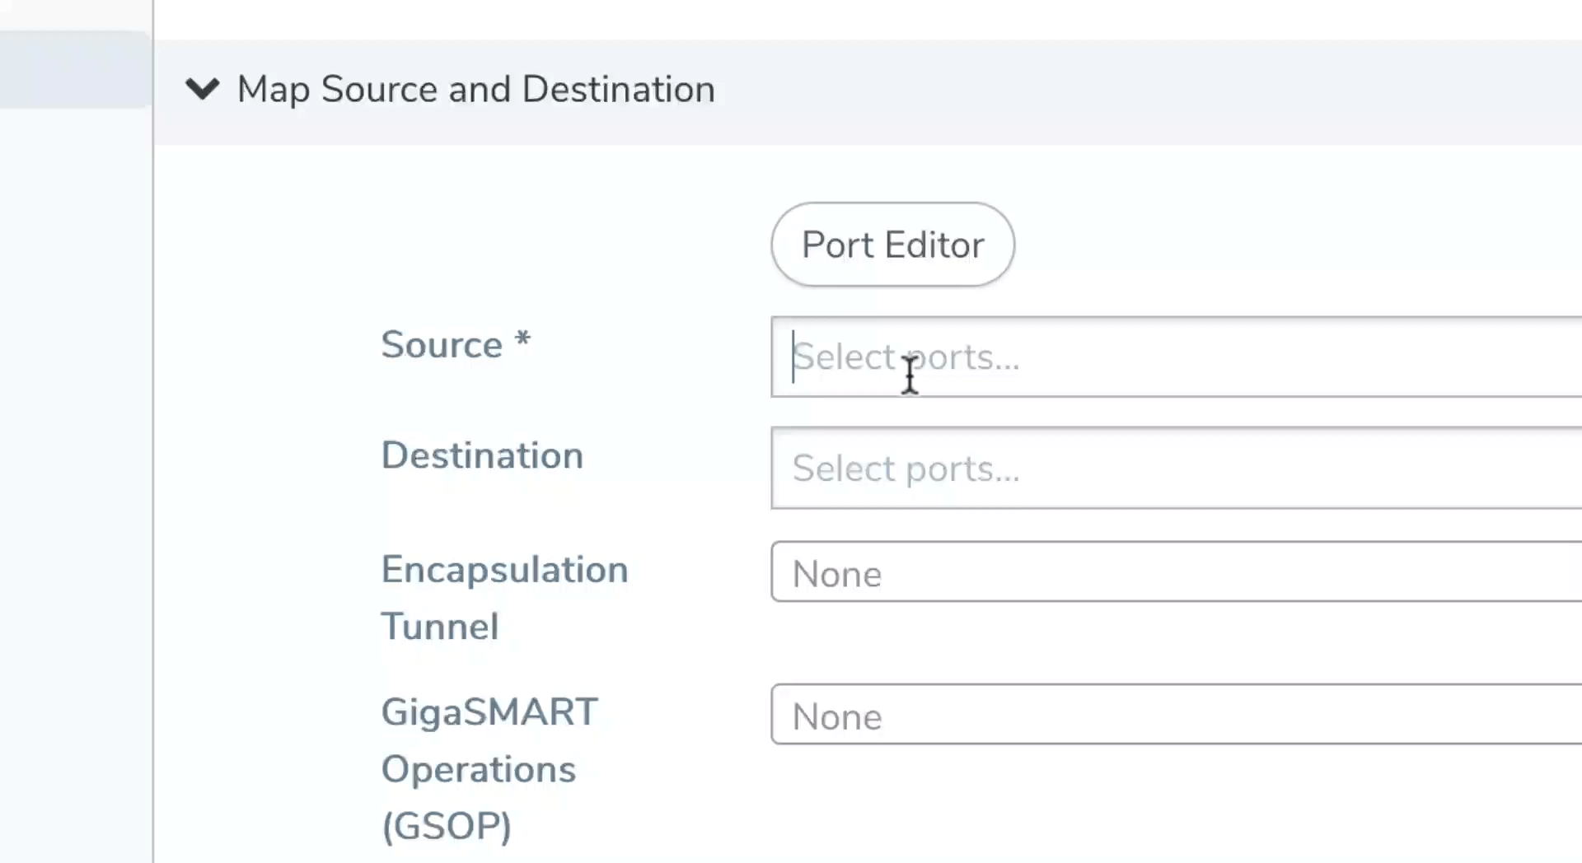Click the empty sidebar area below the highlighted item

(x=74, y=494)
